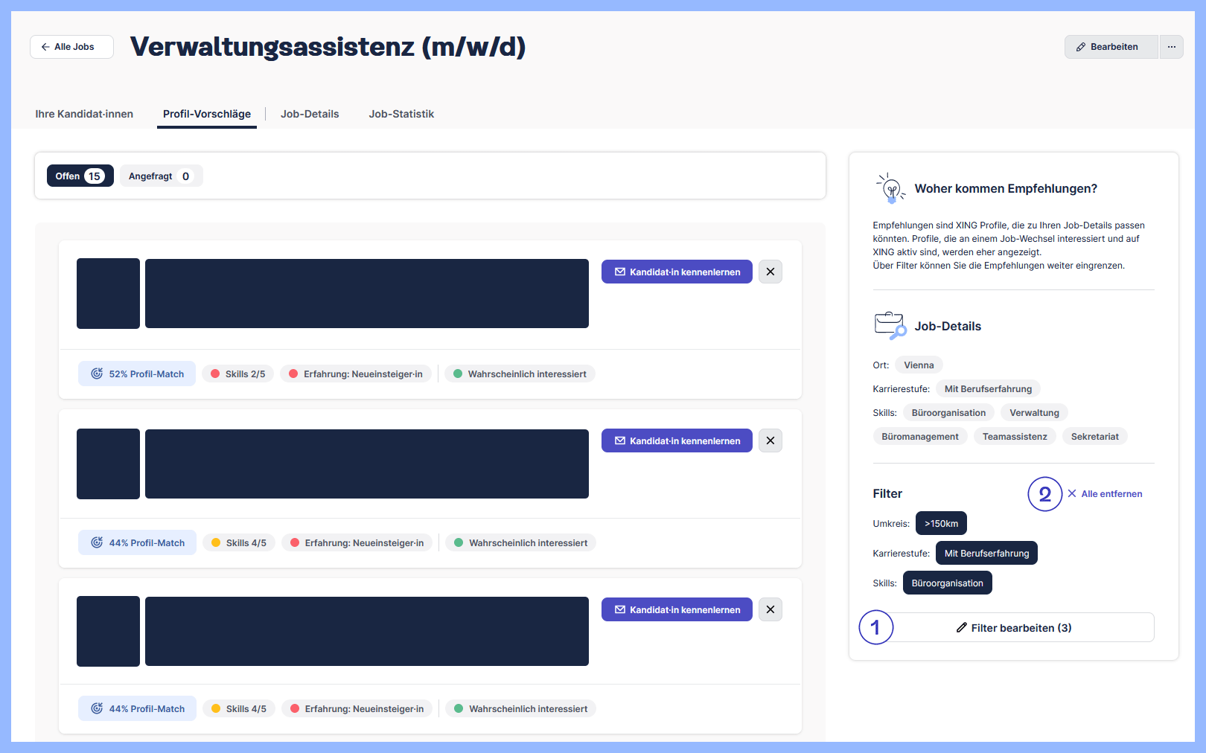Click the Alle entfernen link
The width and height of the screenshot is (1206, 753).
click(x=1110, y=493)
